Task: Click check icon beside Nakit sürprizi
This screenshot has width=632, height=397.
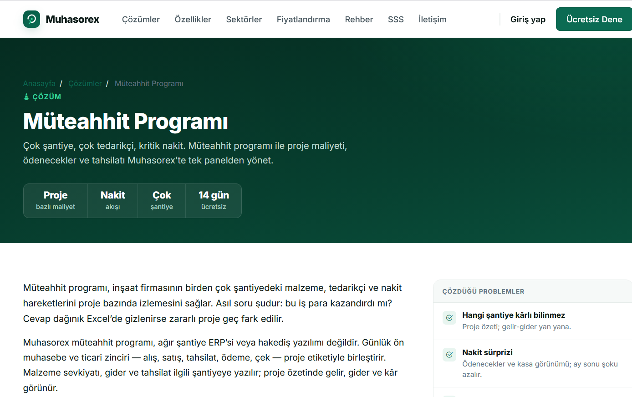Action: click(449, 355)
